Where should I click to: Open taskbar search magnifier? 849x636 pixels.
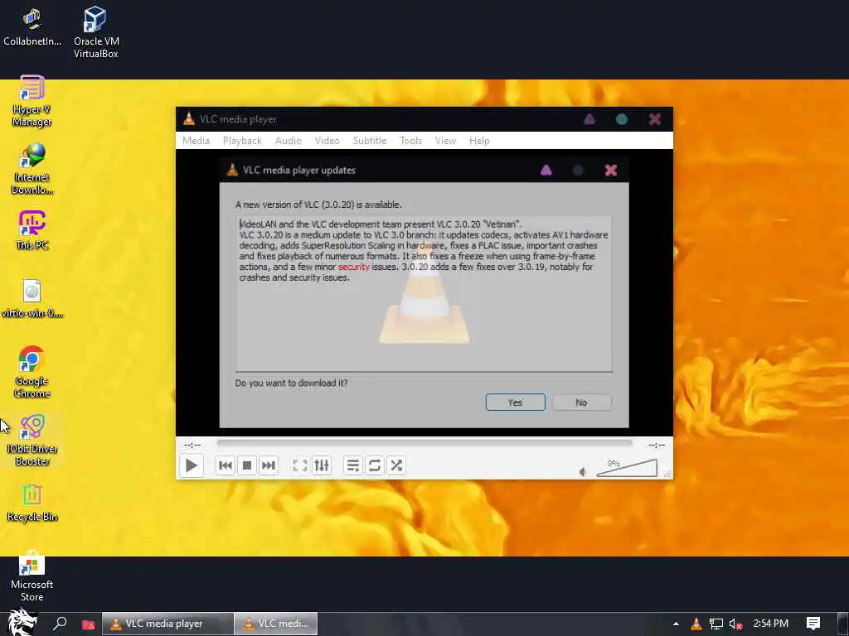tap(60, 624)
